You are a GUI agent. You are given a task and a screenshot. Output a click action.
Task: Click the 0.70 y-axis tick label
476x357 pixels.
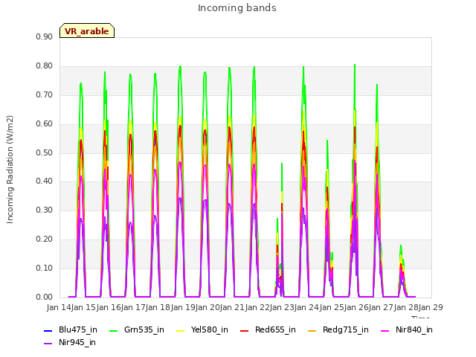point(45,94)
